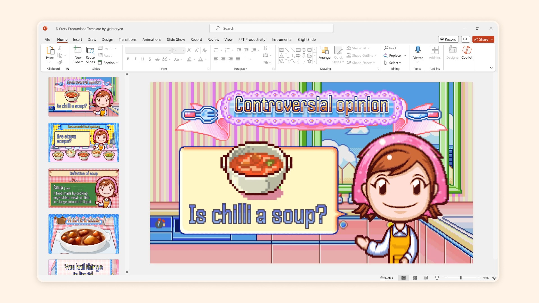Open the Select dropdown in Editing

393,63
